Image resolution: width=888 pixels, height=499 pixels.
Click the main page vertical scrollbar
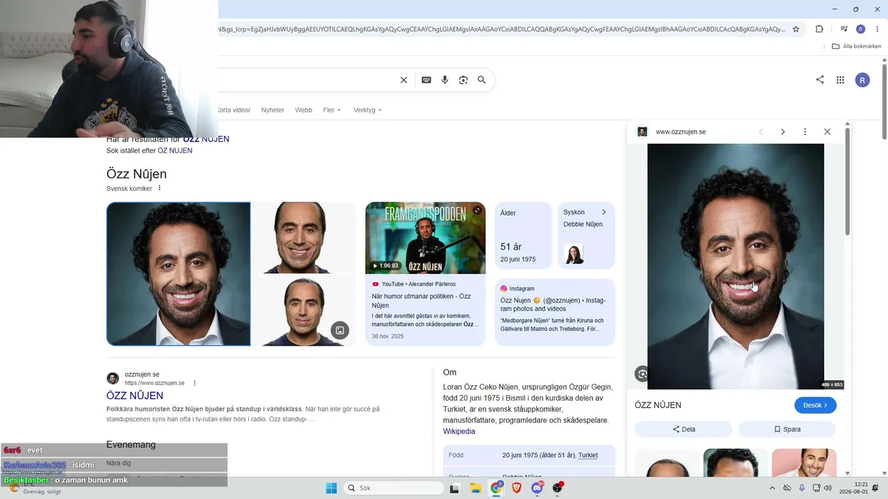pos(885,100)
